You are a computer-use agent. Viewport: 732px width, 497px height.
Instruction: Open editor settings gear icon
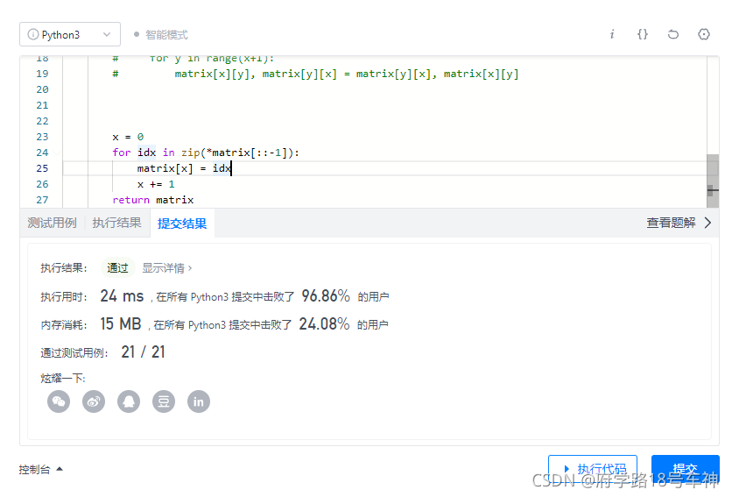(704, 34)
